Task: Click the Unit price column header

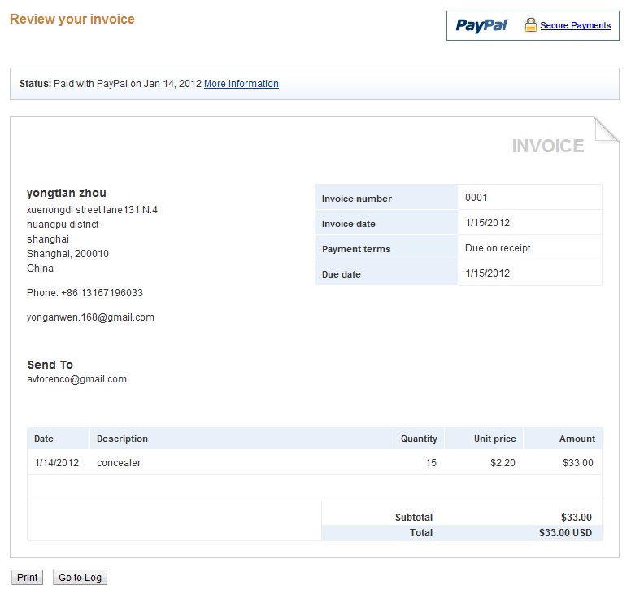Action: pyautogui.click(x=494, y=439)
